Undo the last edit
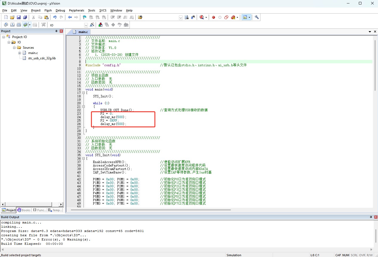Screen dimensions: 378x257 tap(55, 17)
